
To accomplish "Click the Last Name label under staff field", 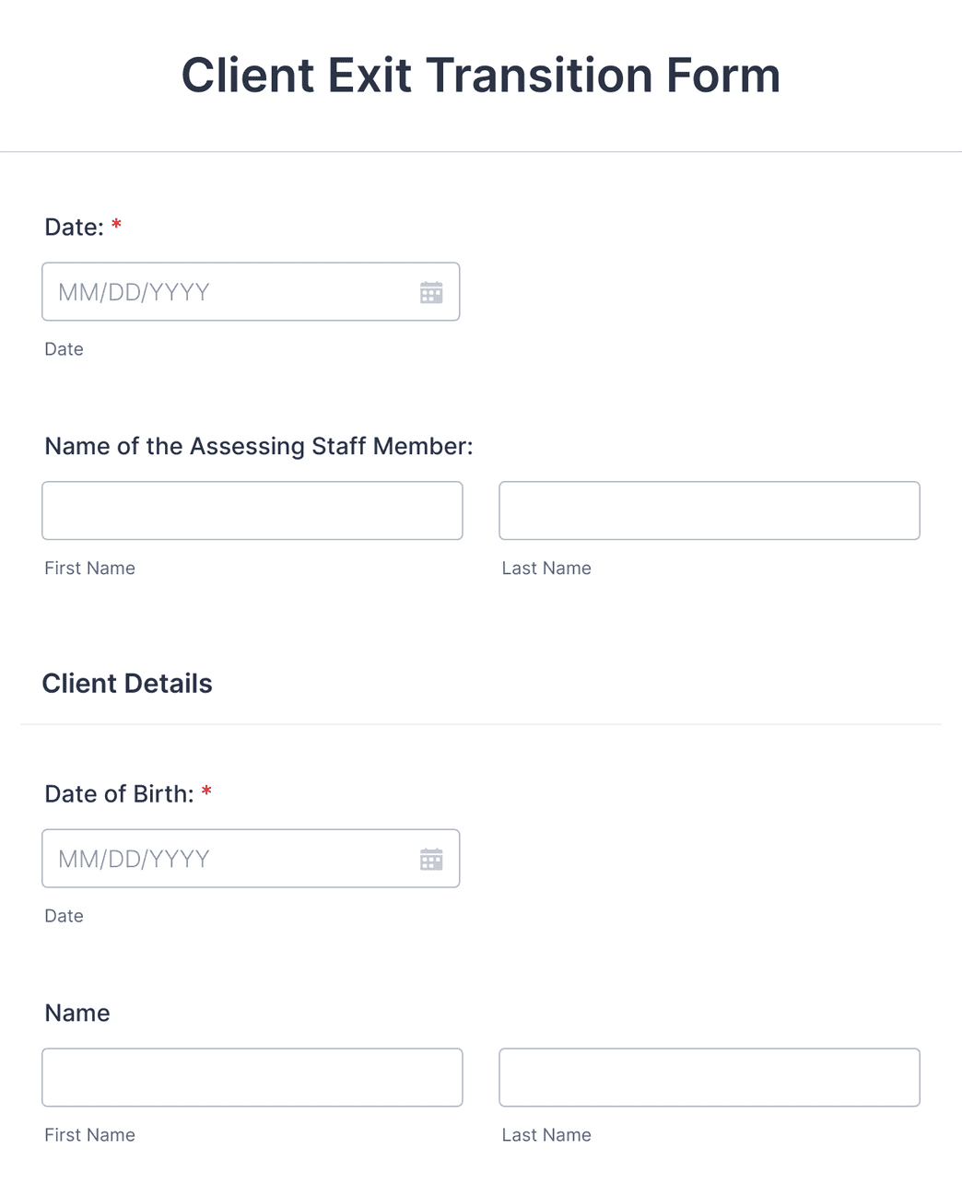I will coord(546,568).
